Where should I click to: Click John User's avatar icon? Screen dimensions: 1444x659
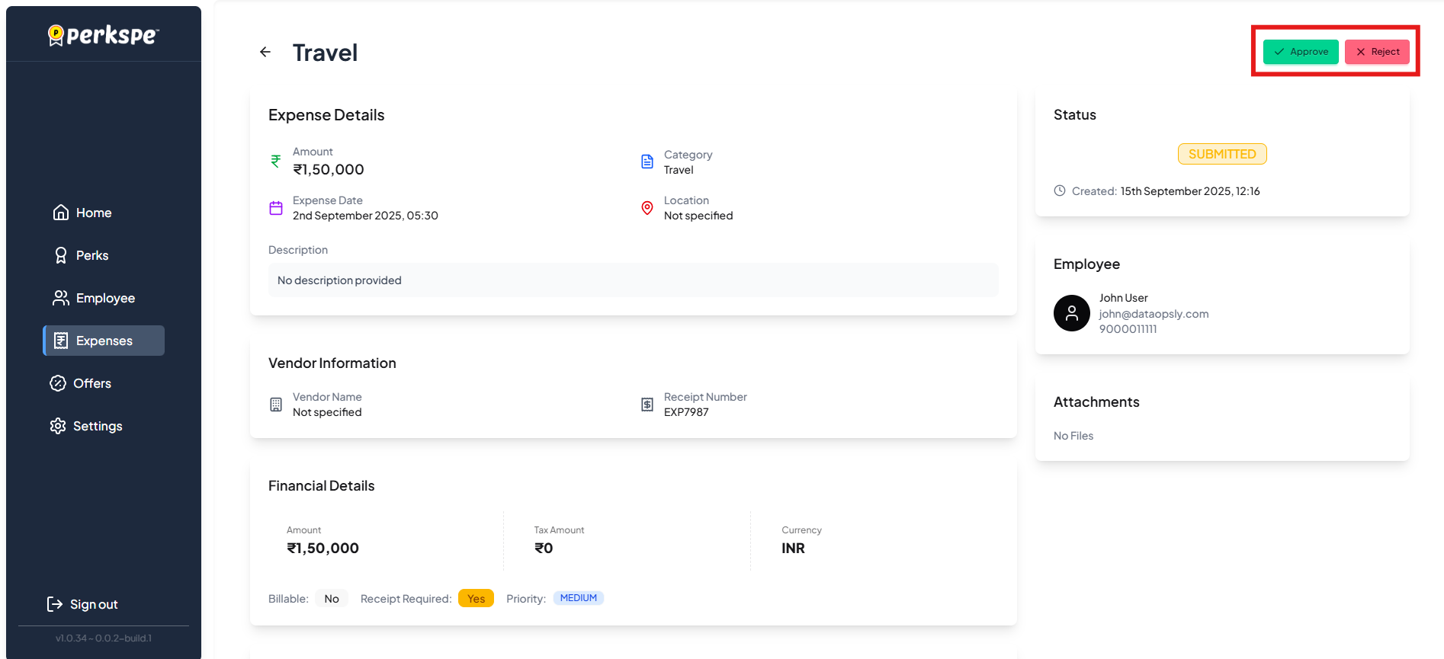tap(1071, 313)
